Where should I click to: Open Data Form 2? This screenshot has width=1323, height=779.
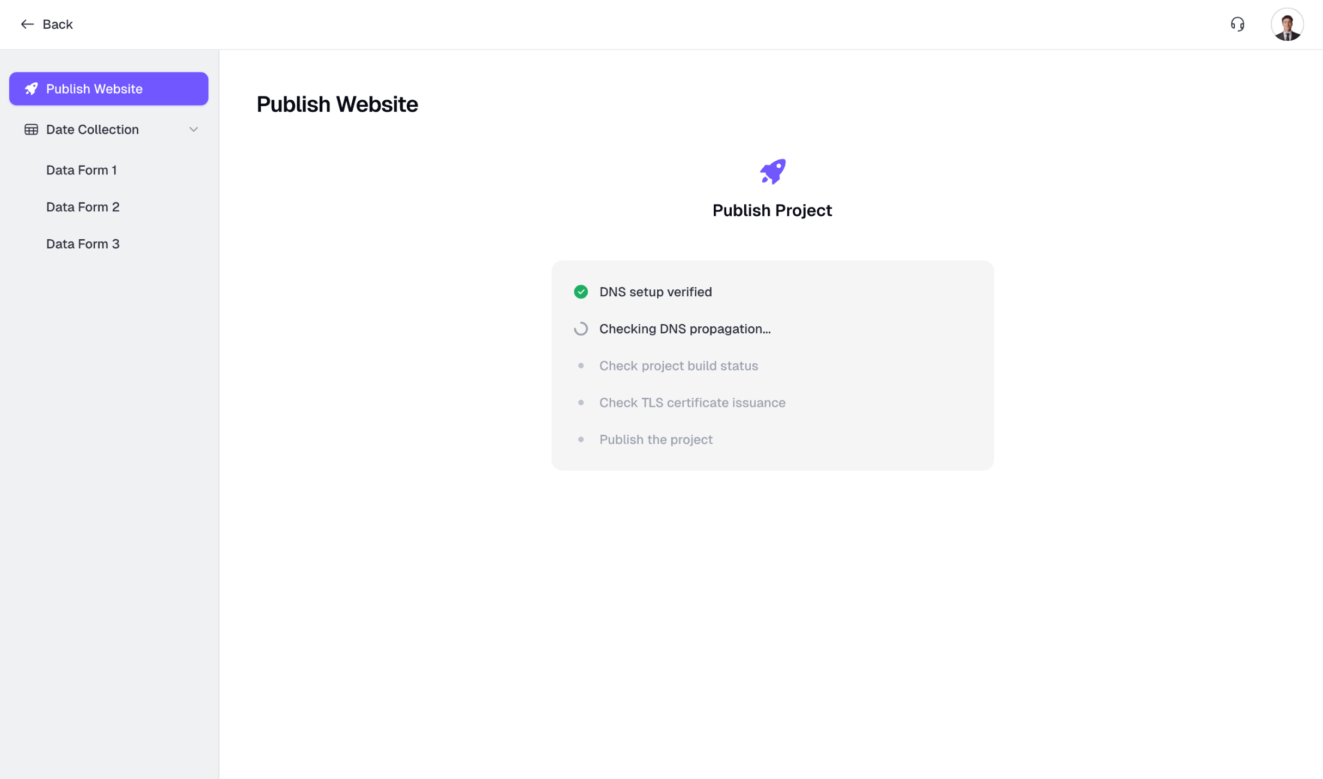83,207
